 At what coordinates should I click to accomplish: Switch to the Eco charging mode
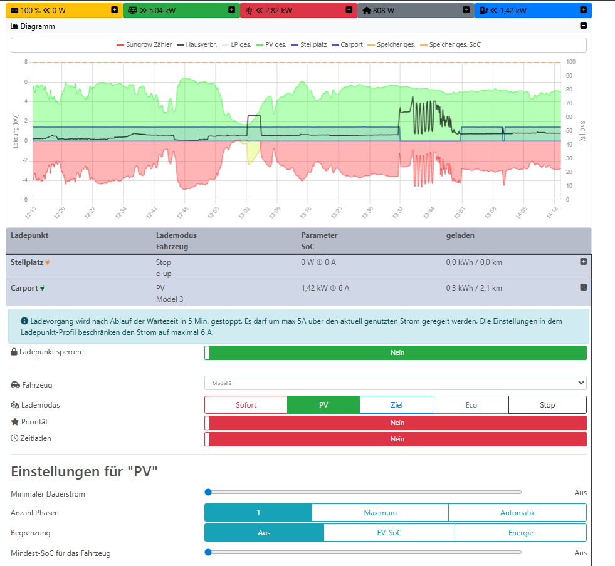click(471, 404)
